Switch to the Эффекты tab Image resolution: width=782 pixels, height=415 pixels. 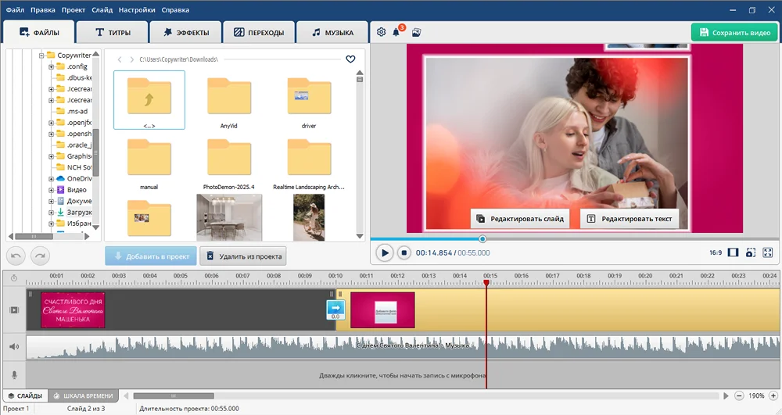pos(186,32)
